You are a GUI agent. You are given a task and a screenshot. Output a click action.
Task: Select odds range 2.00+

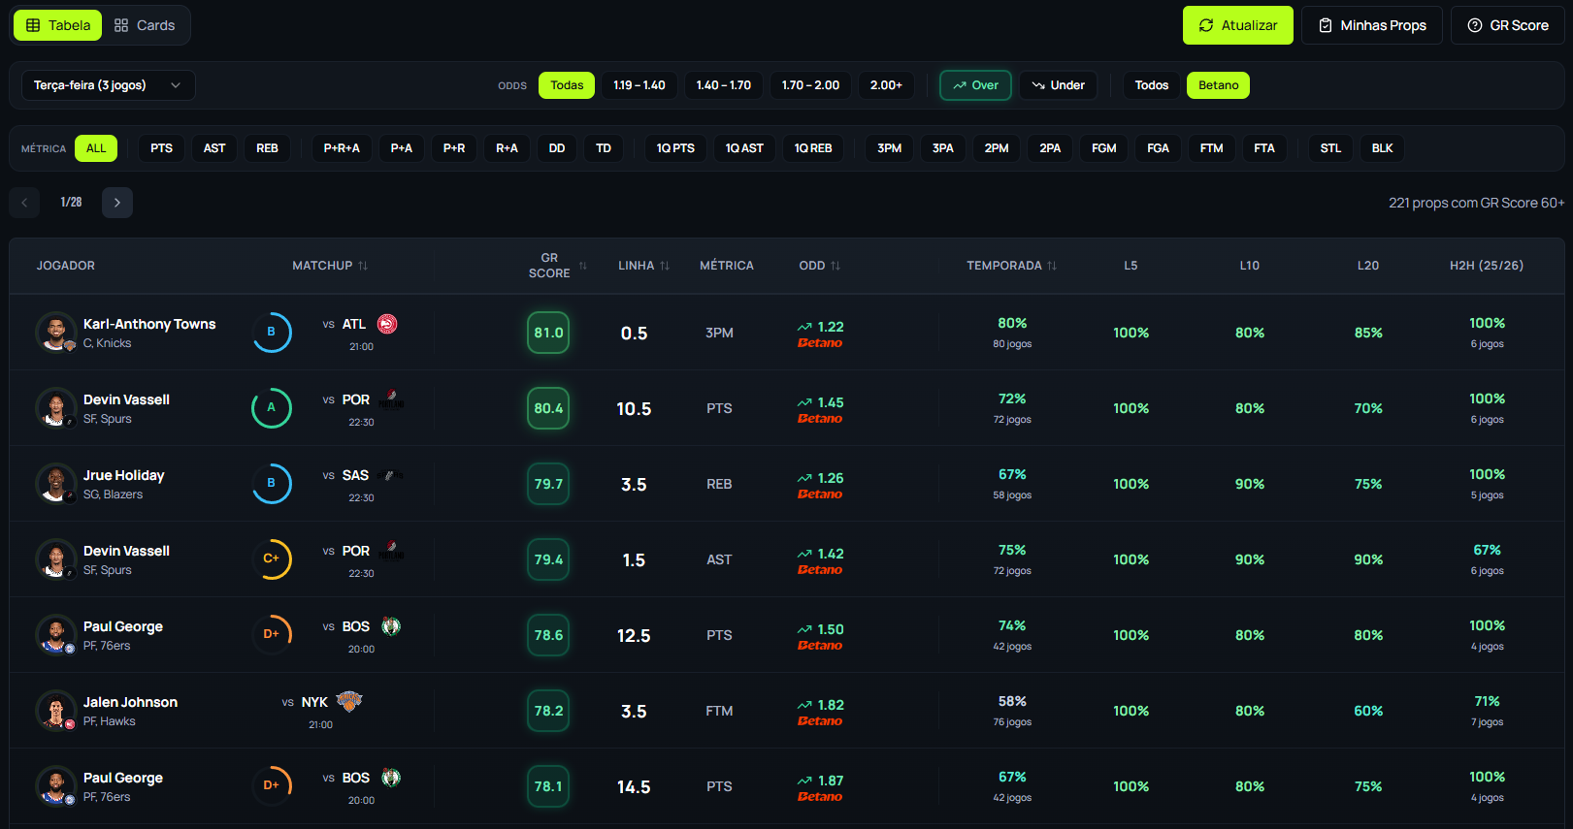pos(886,85)
